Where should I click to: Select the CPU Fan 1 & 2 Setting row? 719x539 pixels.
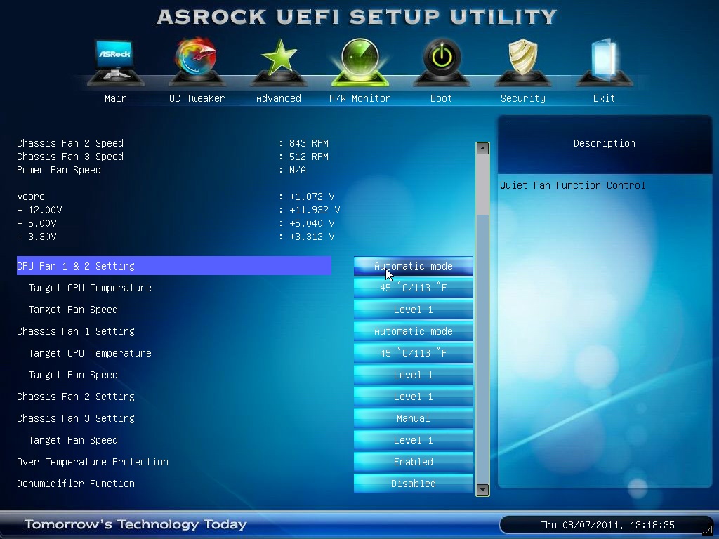click(174, 266)
